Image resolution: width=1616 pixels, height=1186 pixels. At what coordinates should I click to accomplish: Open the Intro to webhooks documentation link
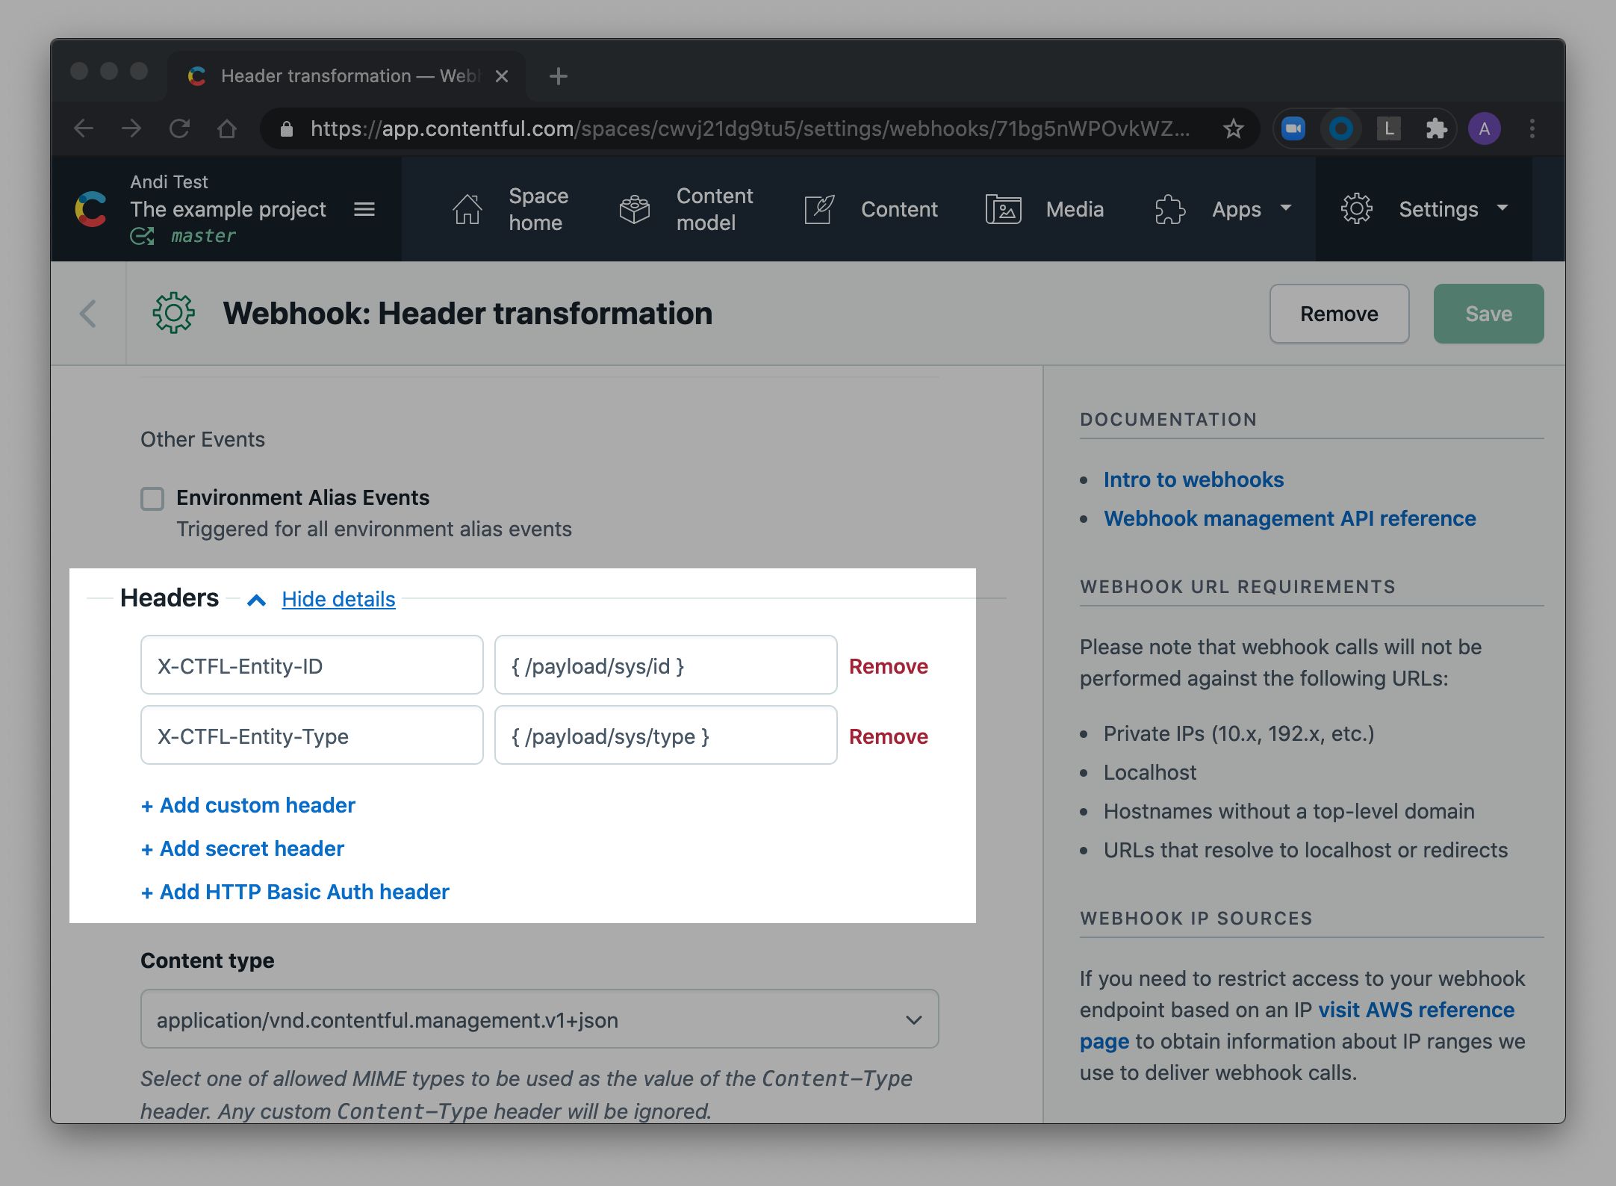pyautogui.click(x=1193, y=479)
